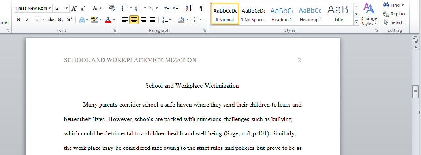Select the No Spacing style

[254, 14]
